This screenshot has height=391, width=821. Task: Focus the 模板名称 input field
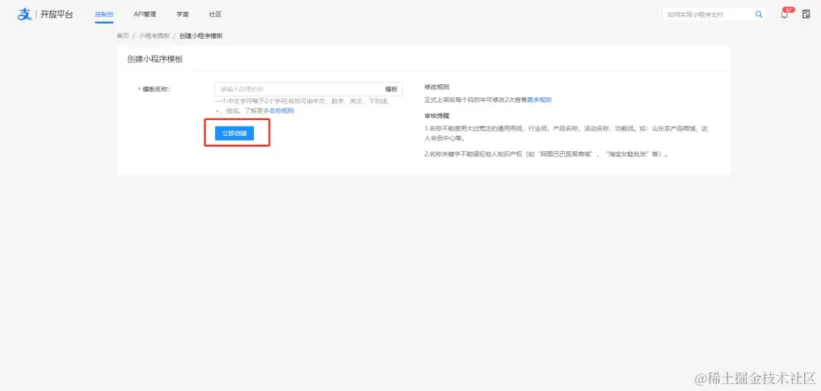pyautogui.click(x=309, y=89)
